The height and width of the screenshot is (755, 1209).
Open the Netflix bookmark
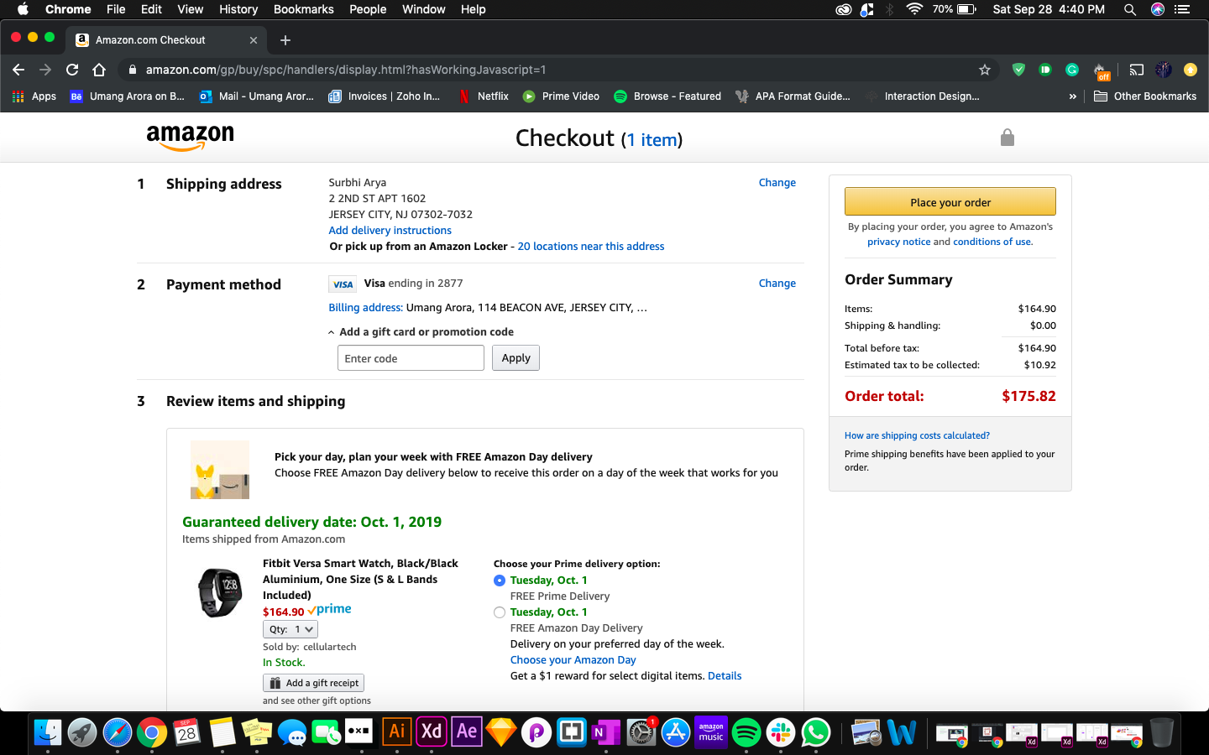click(x=484, y=96)
